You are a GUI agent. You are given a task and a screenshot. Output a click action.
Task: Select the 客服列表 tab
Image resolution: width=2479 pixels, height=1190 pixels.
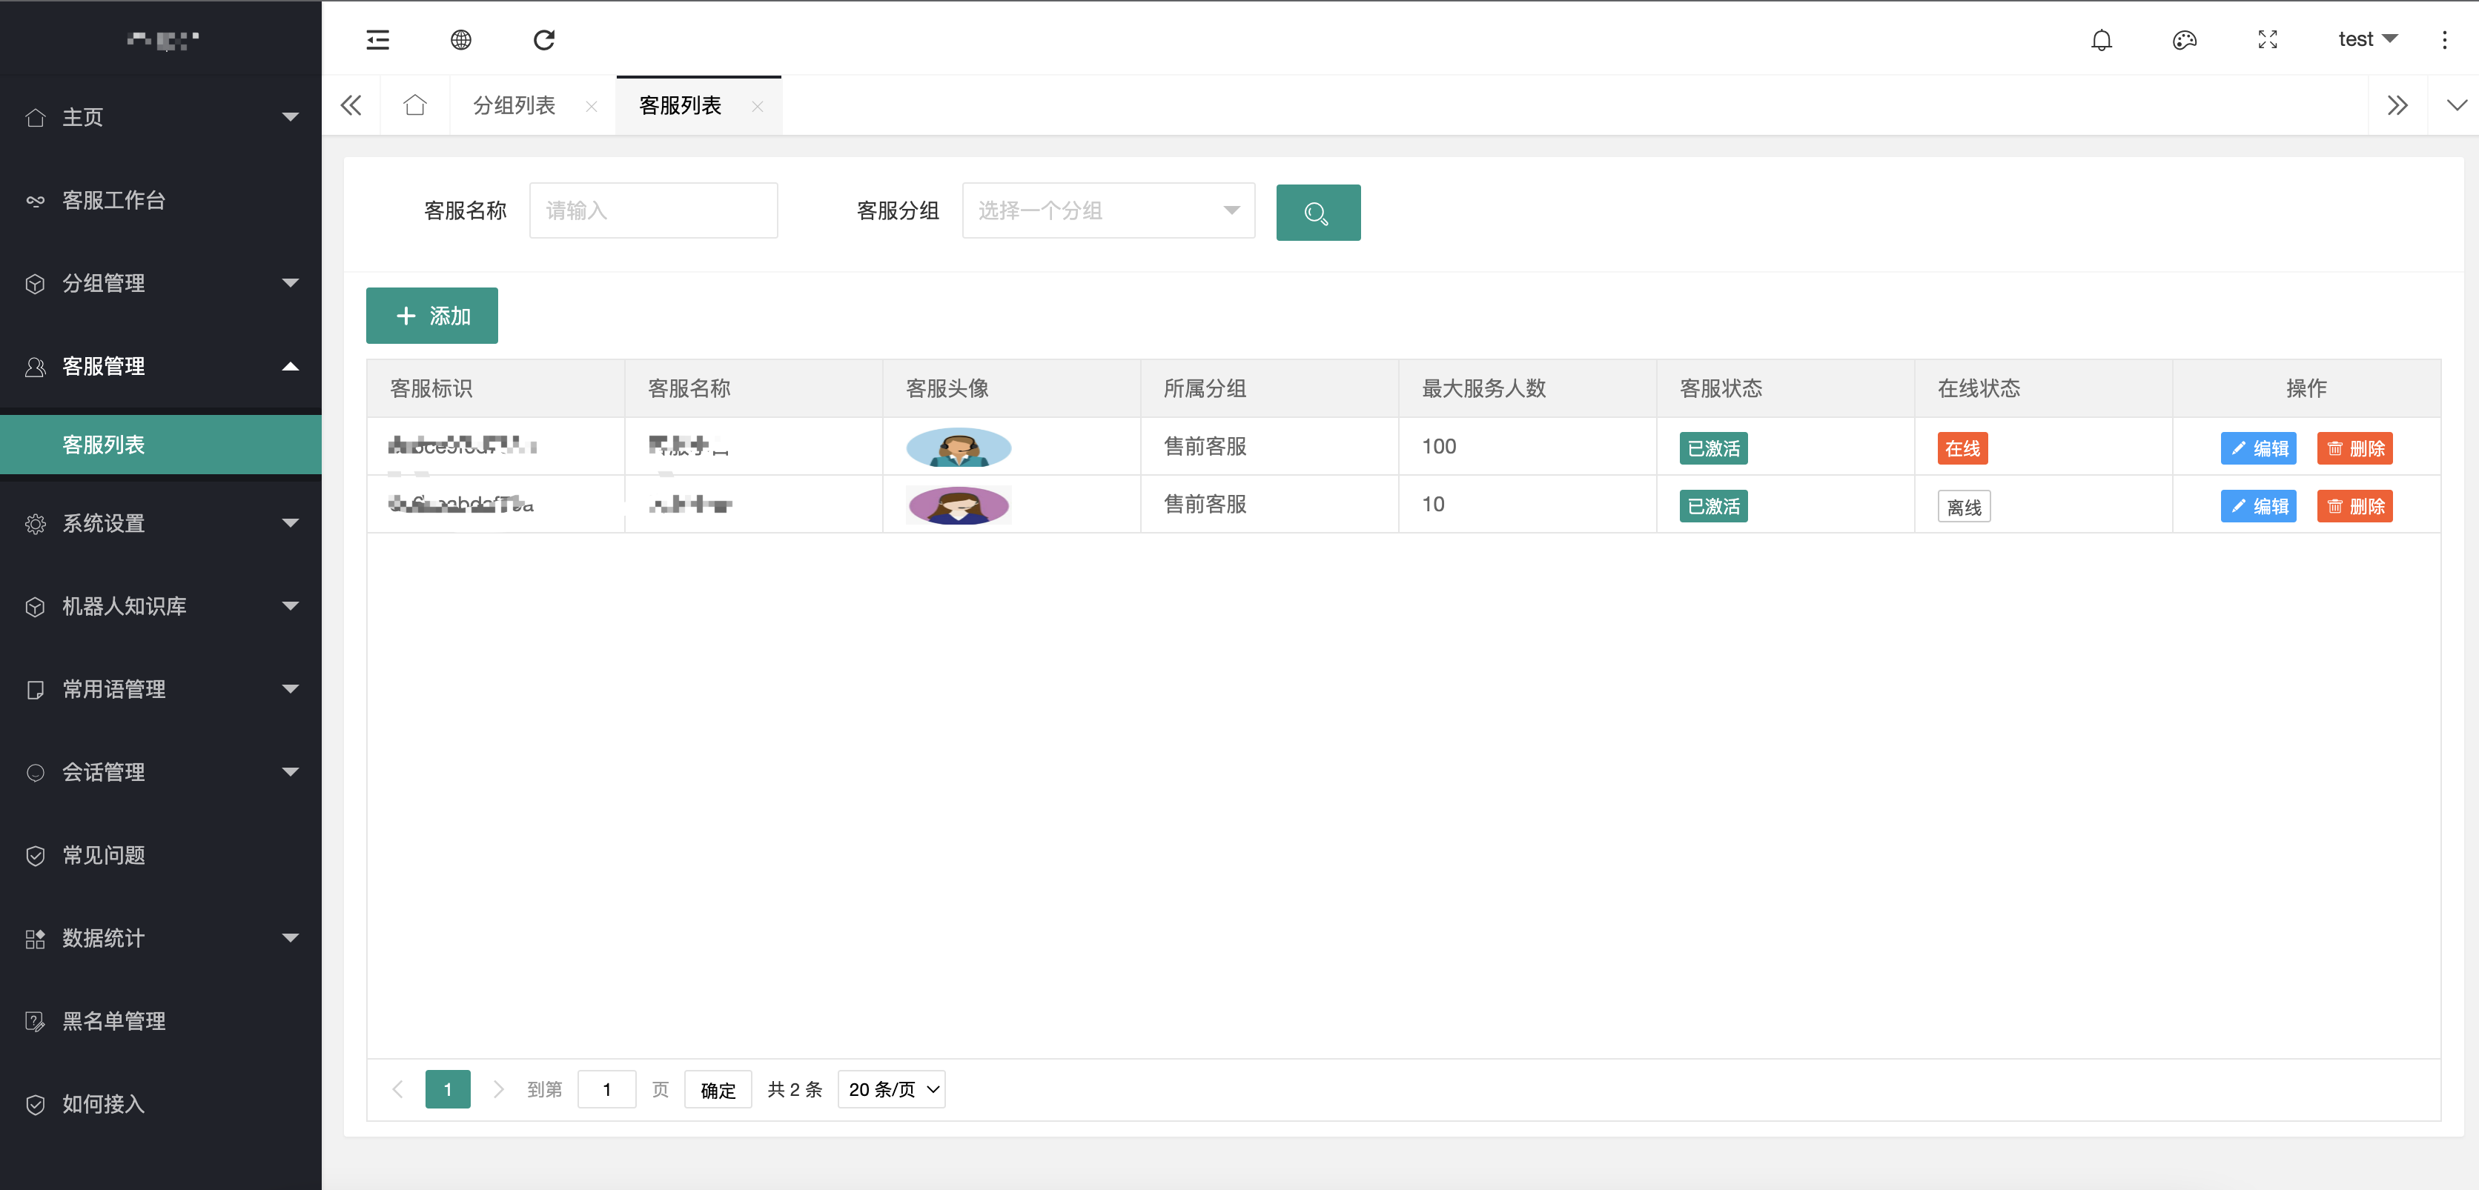coord(681,105)
